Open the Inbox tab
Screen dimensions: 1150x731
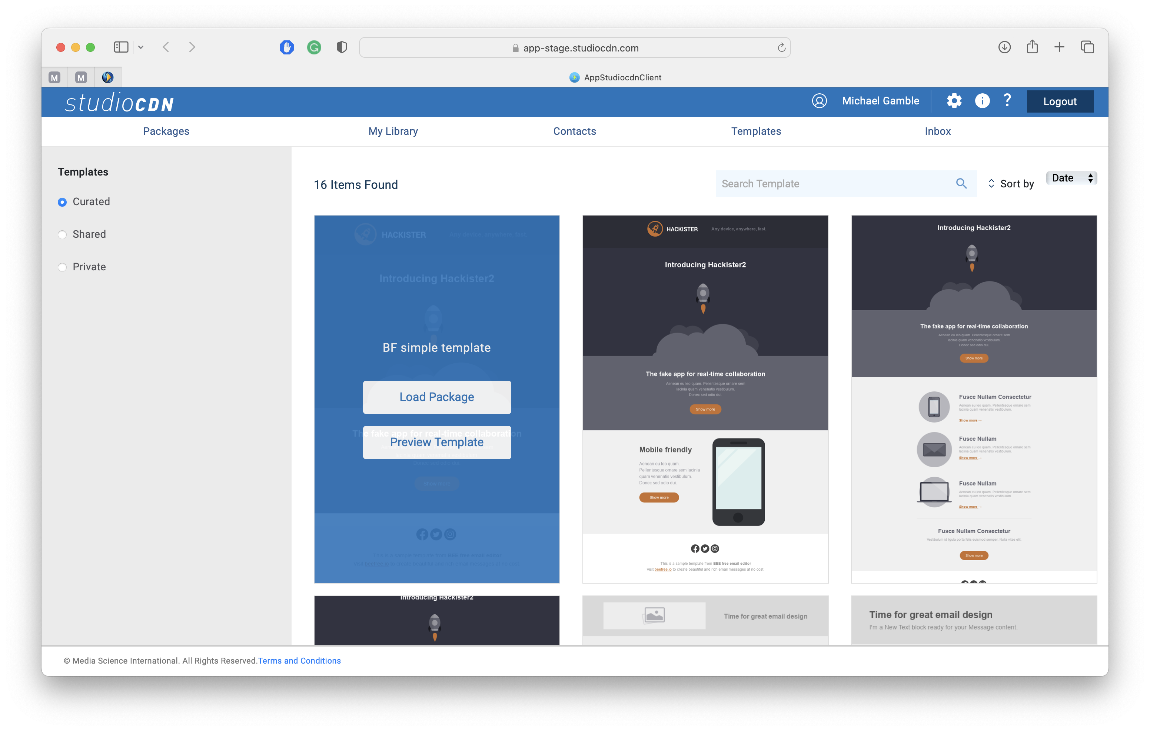tap(937, 131)
